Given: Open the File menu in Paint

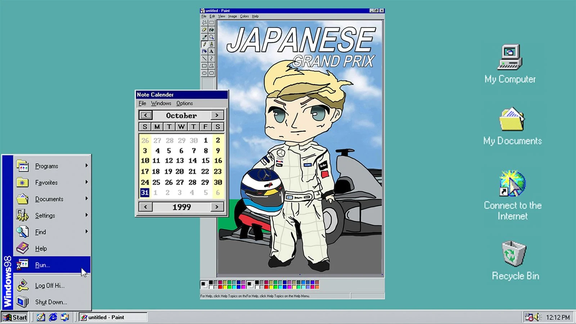Looking at the screenshot, I should click(x=204, y=16).
